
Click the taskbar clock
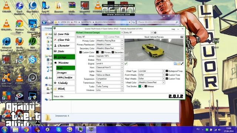click(229, 130)
